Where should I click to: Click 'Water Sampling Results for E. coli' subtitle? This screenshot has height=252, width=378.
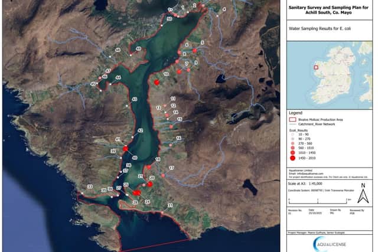tap(320, 28)
